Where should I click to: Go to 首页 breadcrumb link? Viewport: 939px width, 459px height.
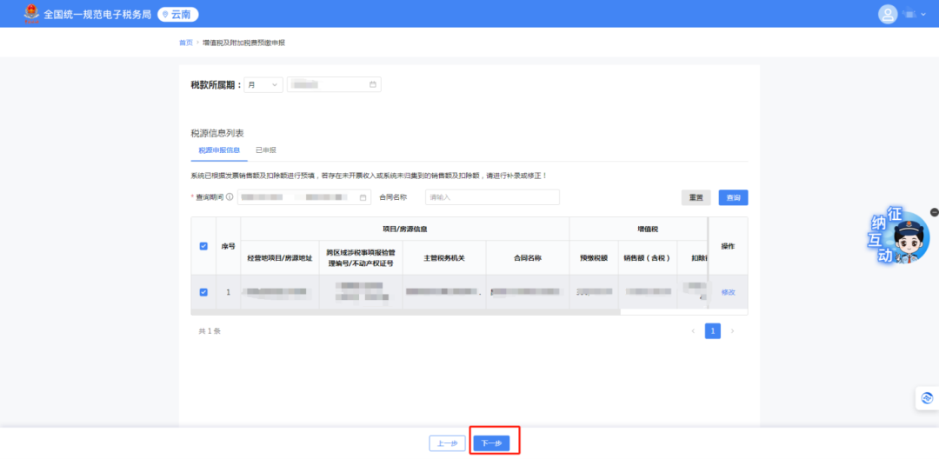[186, 43]
